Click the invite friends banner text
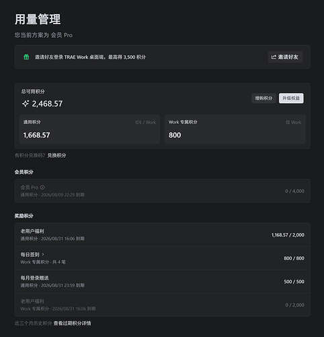Viewport: 324px width, 337px height. pyautogui.click(x=90, y=57)
